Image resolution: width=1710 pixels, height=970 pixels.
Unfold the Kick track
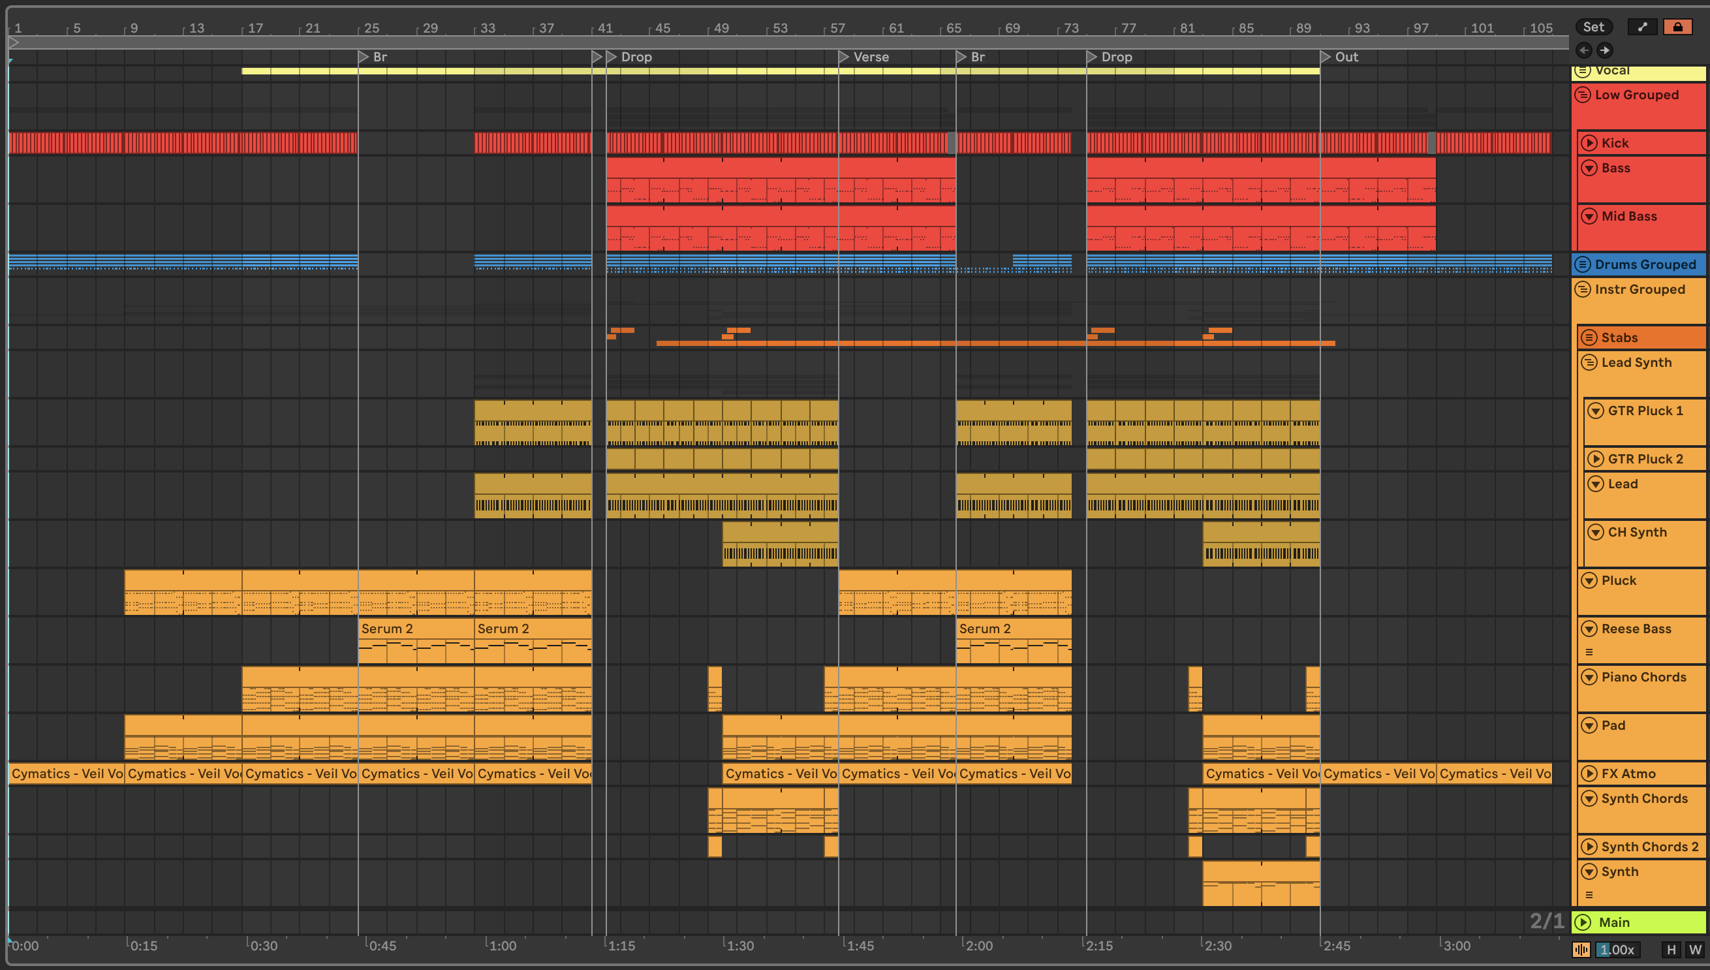pyautogui.click(x=1589, y=143)
